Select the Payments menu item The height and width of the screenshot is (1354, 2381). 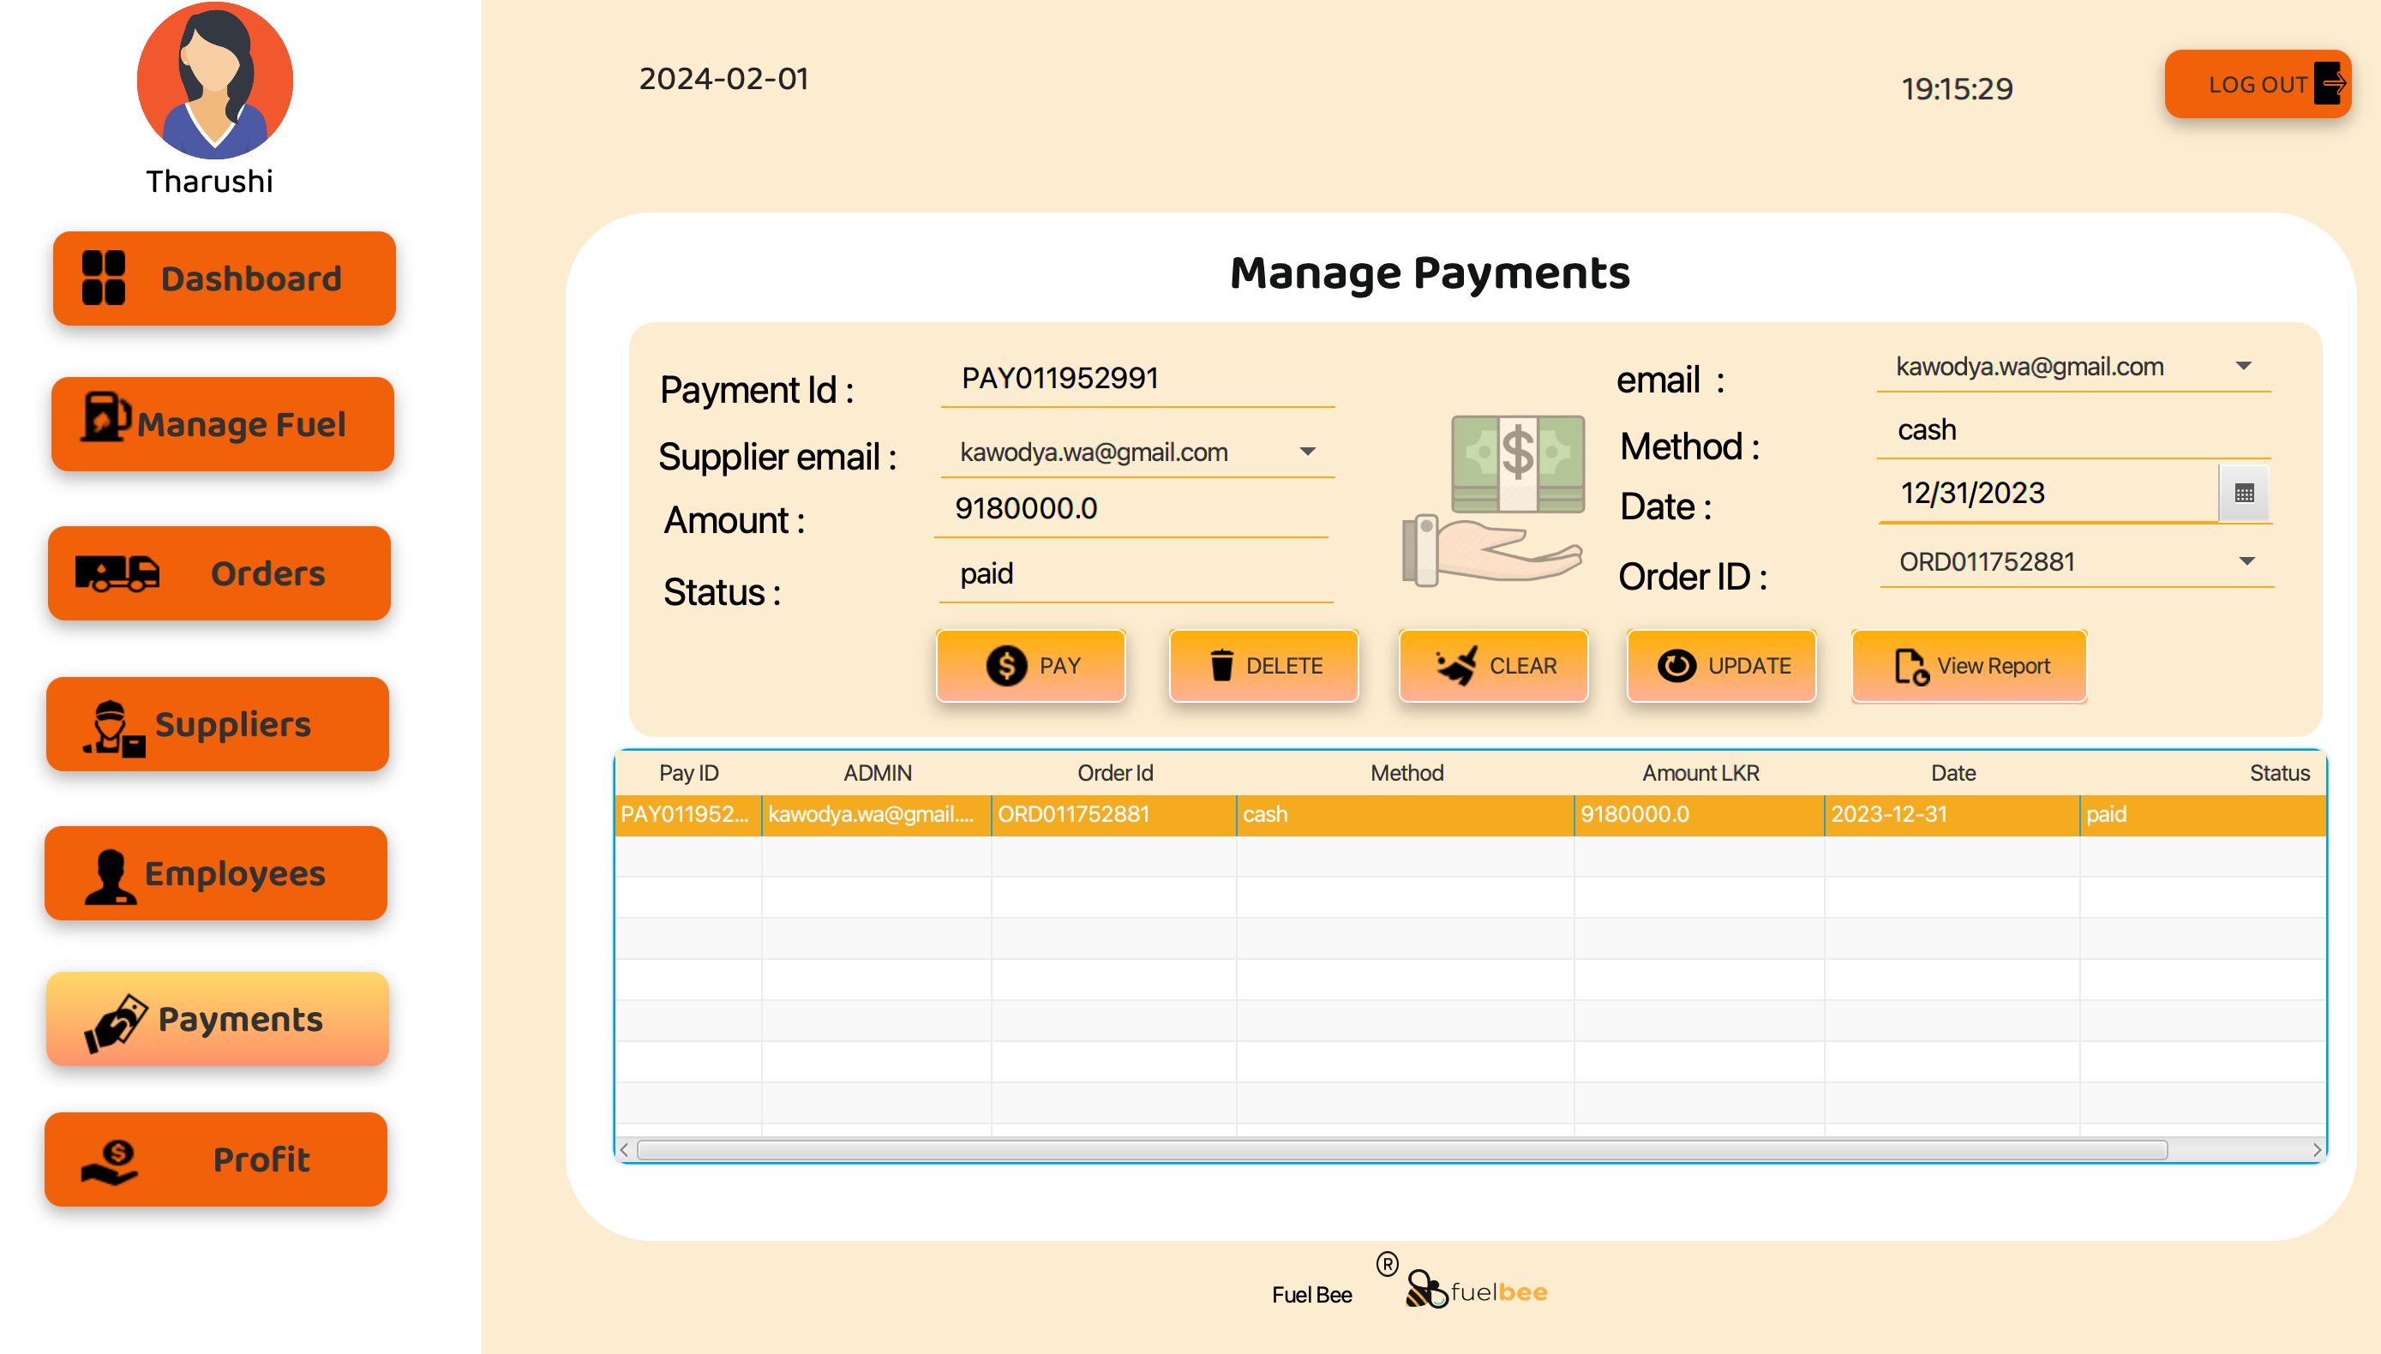pyautogui.click(x=218, y=1018)
